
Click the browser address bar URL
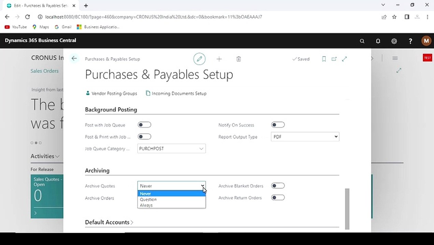[x=154, y=17]
